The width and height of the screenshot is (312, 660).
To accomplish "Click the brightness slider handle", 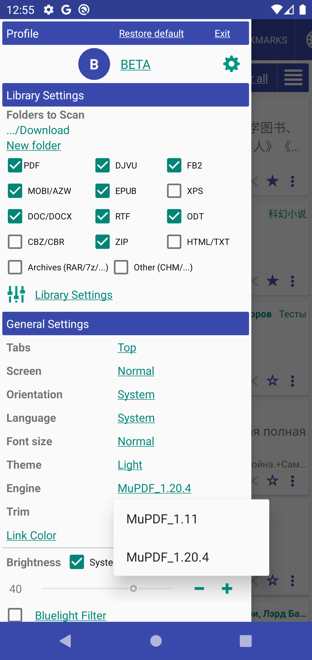I will point(133,588).
